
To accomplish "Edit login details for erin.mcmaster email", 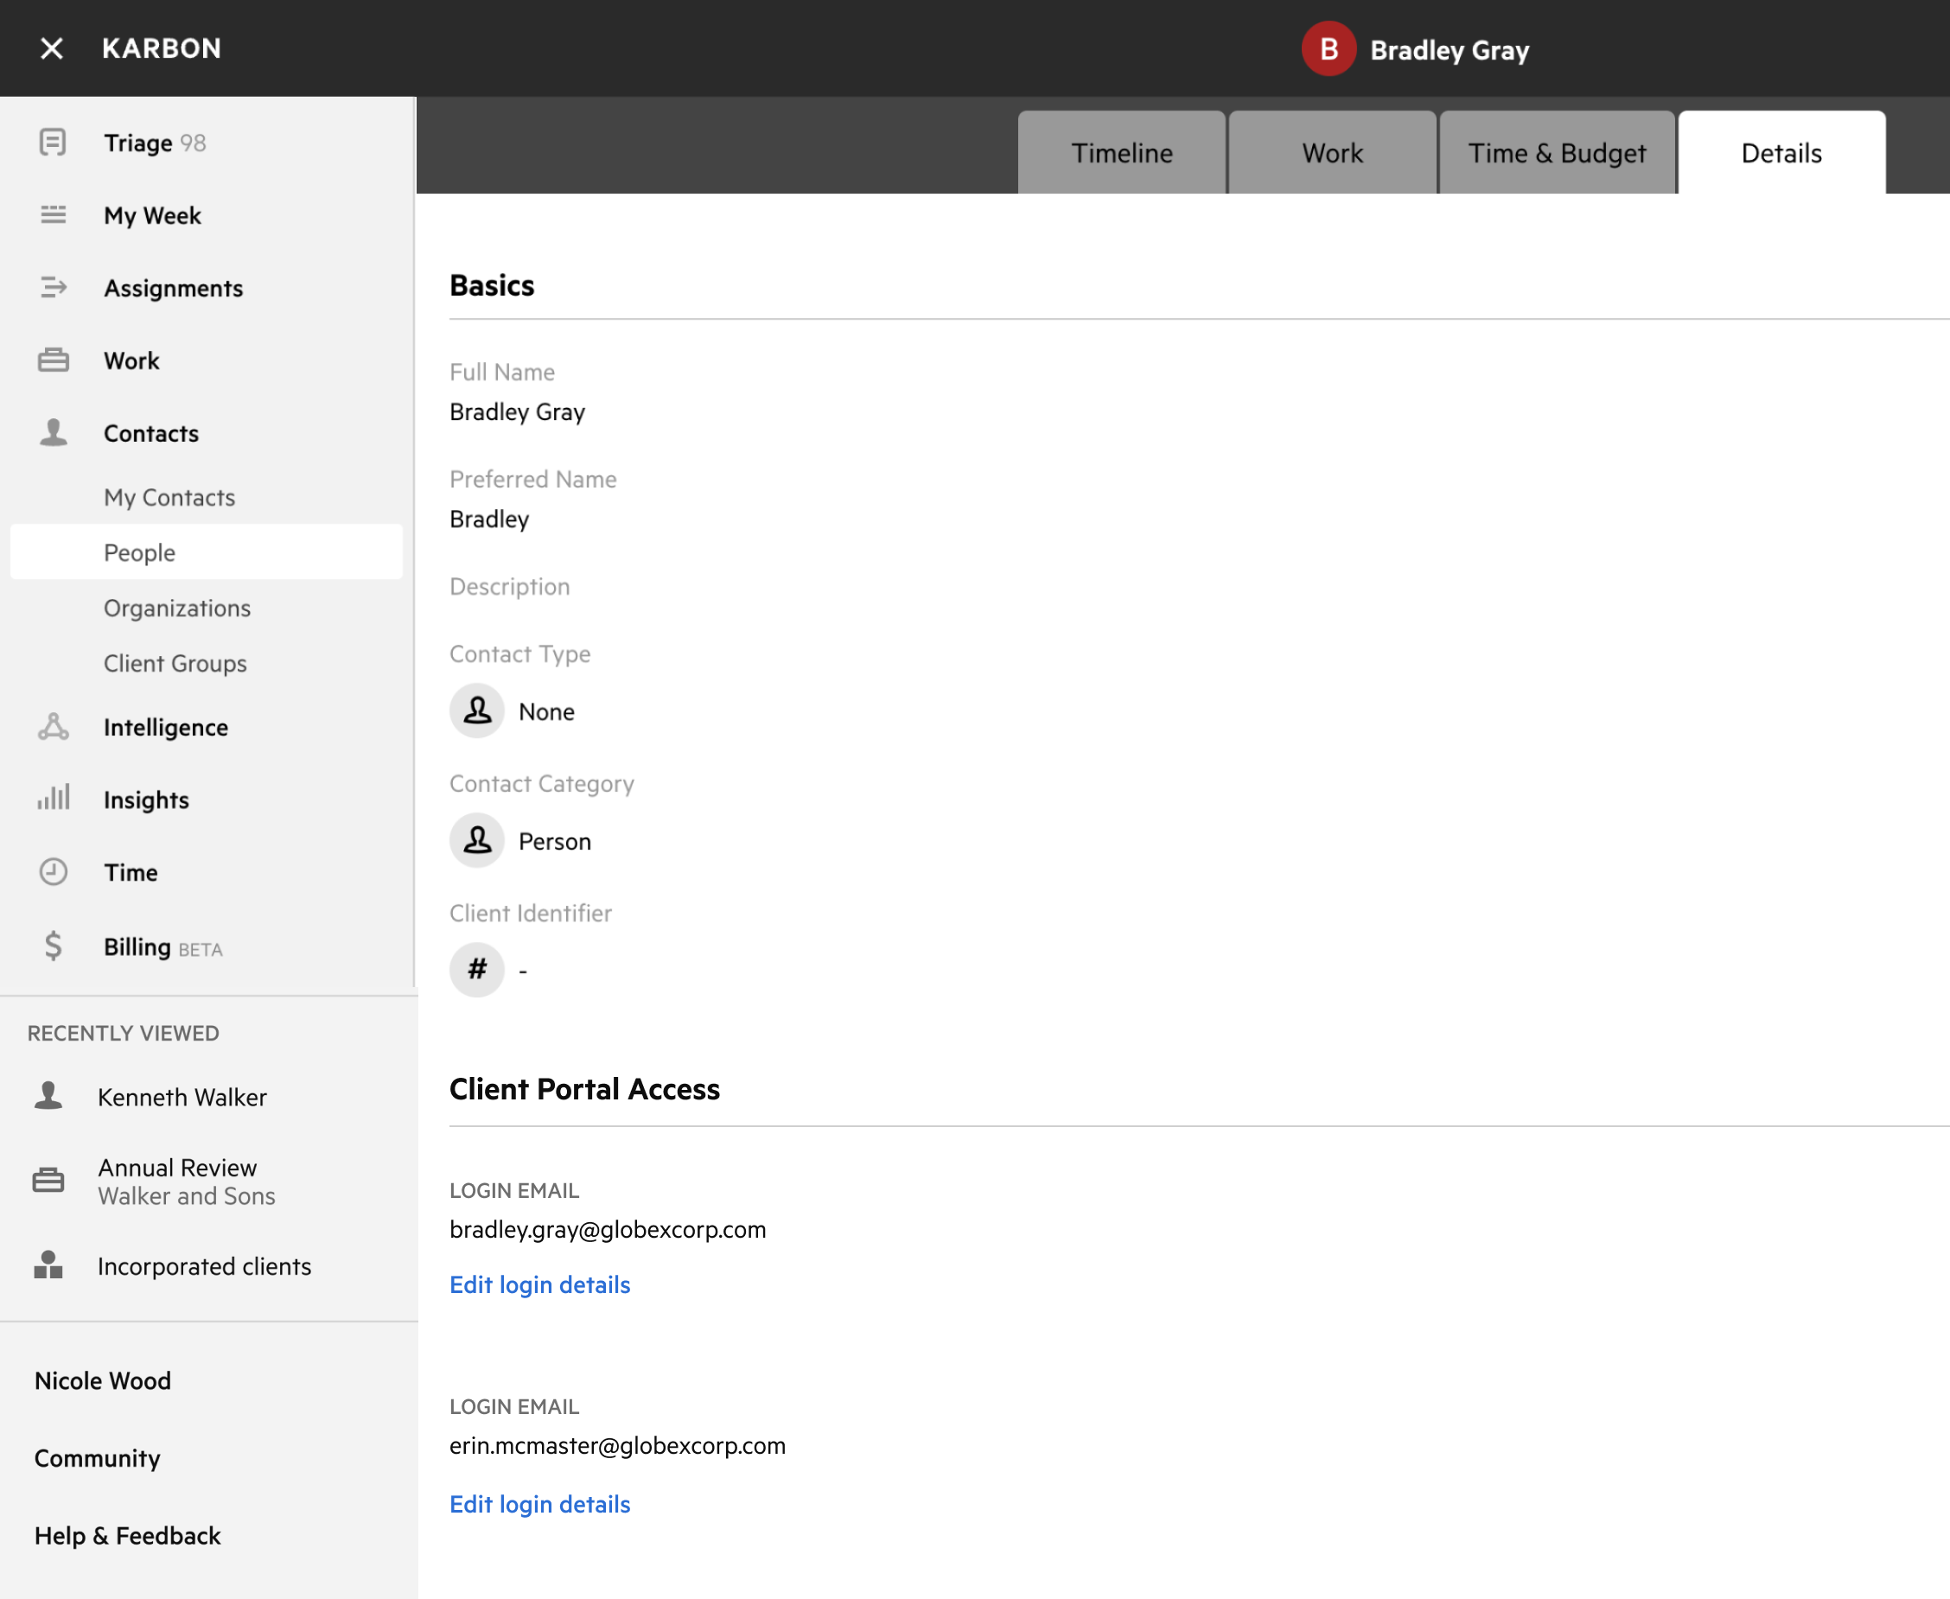I will point(539,1504).
